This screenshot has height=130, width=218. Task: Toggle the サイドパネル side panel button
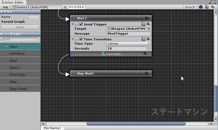tap(77, 7)
